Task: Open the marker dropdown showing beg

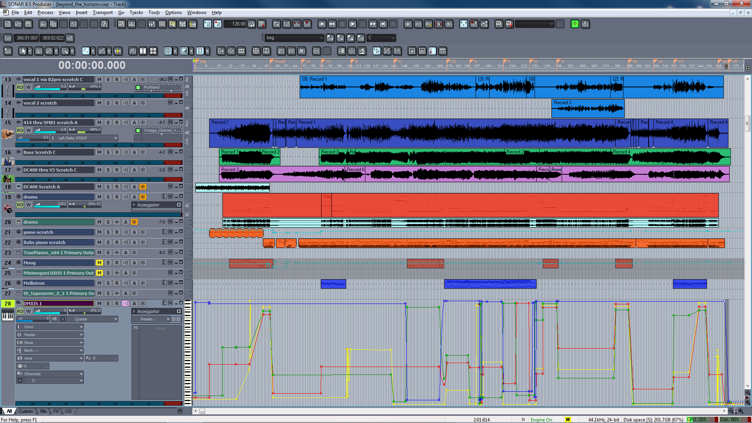Action: pos(294,38)
